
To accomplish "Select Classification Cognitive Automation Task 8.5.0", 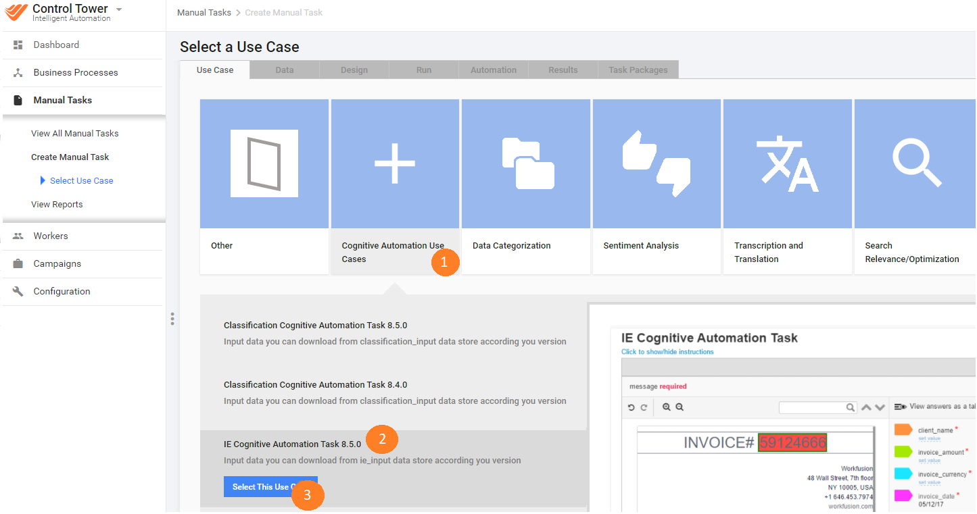I will (x=316, y=325).
